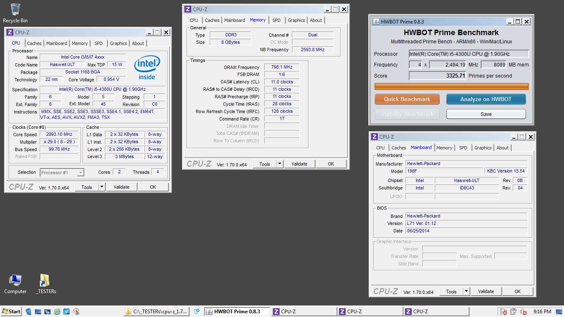Click the power plug tray icon
This screenshot has height=317, width=564.
pyautogui.click(x=514, y=312)
